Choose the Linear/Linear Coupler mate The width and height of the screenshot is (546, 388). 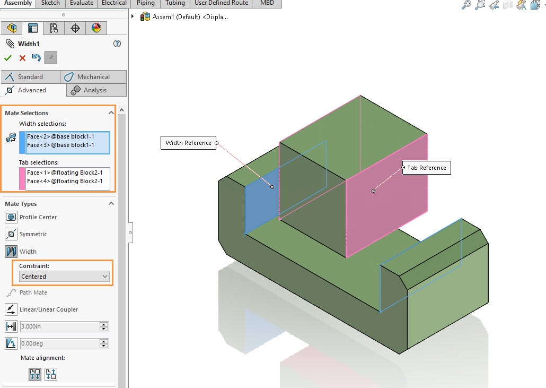click(x=42, y=309)
